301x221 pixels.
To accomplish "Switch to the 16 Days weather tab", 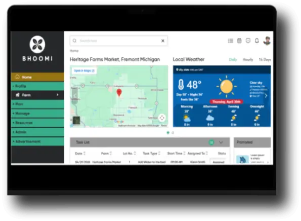I will pyautogui.click(x=265, y=59).
